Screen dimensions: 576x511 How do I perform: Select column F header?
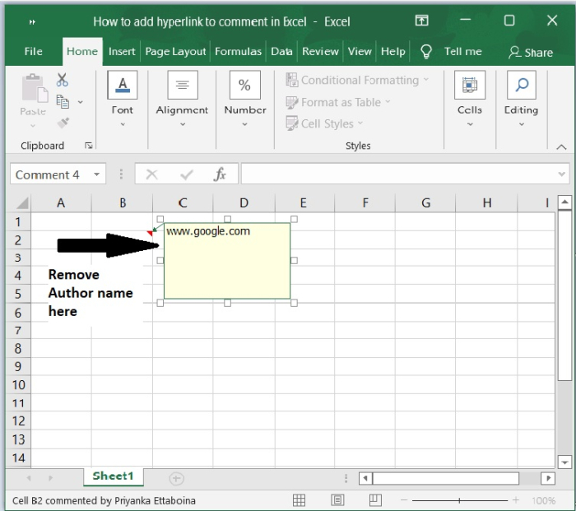(x=365, y=202)
